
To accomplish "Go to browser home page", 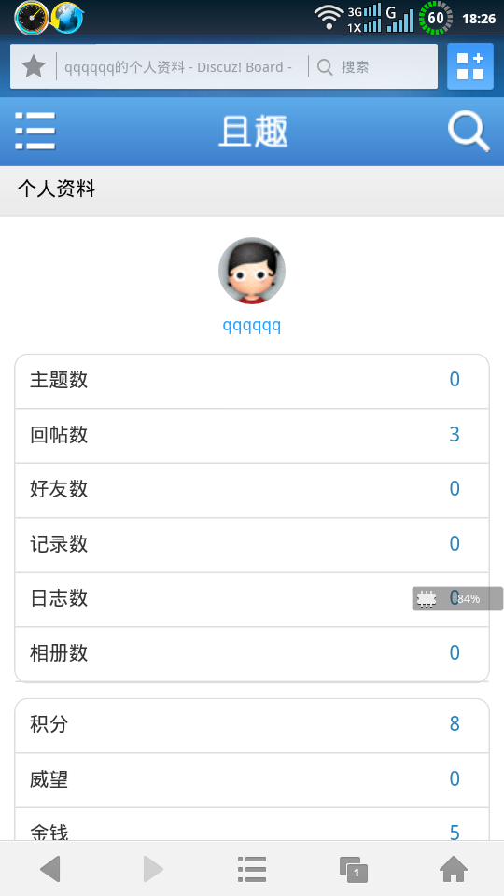I will click(454, 870).
